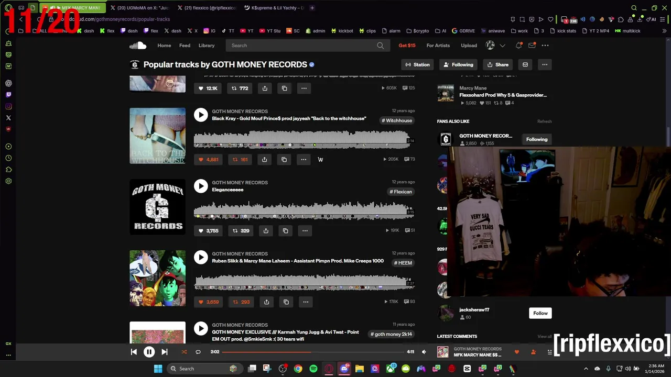Open the messages envelope in SoundCloud header
The width and height of the screenshot is (671, 377).
[532, 46]
